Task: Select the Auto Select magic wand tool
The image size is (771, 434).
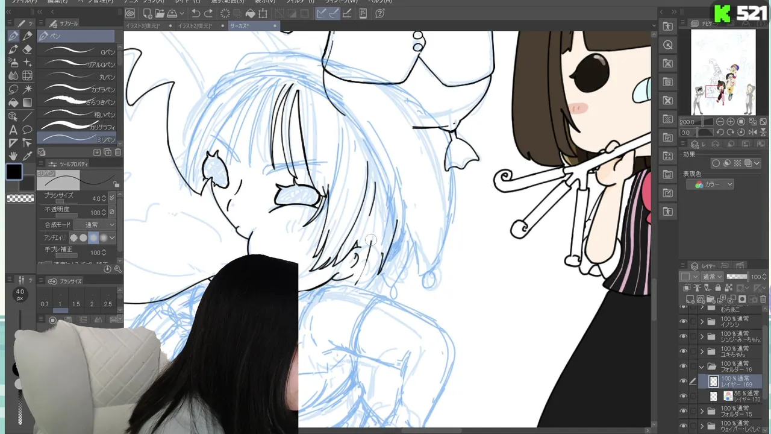Action: pyautogui.click(x=27, y=89)
